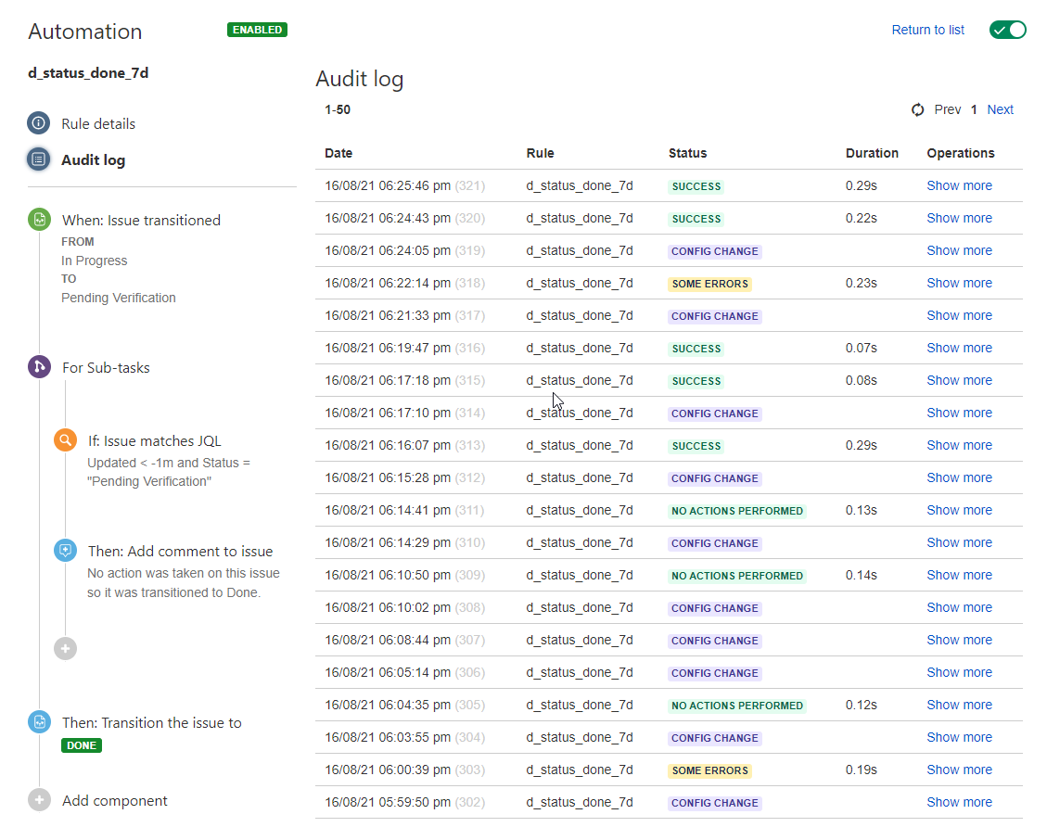
Task: Open the Rule details info icon
Action: [38, 122]
